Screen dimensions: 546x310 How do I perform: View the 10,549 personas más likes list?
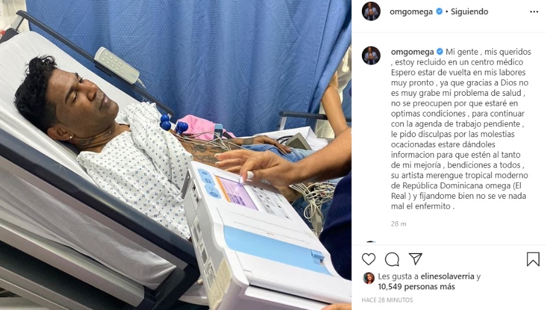[417, 286]
